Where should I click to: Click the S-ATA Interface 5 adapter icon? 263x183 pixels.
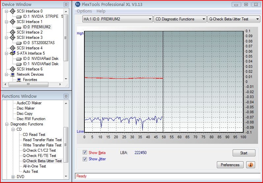[13, 53]
